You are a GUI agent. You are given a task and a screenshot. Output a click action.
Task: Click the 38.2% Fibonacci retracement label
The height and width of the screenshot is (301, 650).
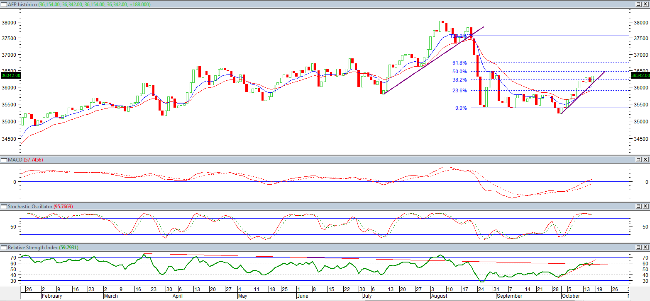tap(460, 80)
